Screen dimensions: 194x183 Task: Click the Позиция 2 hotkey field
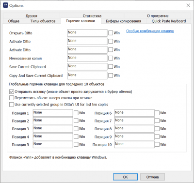pyautogui.click(x=53, y=121)
